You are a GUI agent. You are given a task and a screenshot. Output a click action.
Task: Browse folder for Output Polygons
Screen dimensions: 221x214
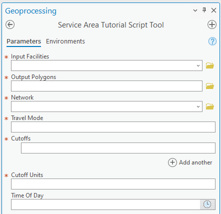tap(210, 86)
